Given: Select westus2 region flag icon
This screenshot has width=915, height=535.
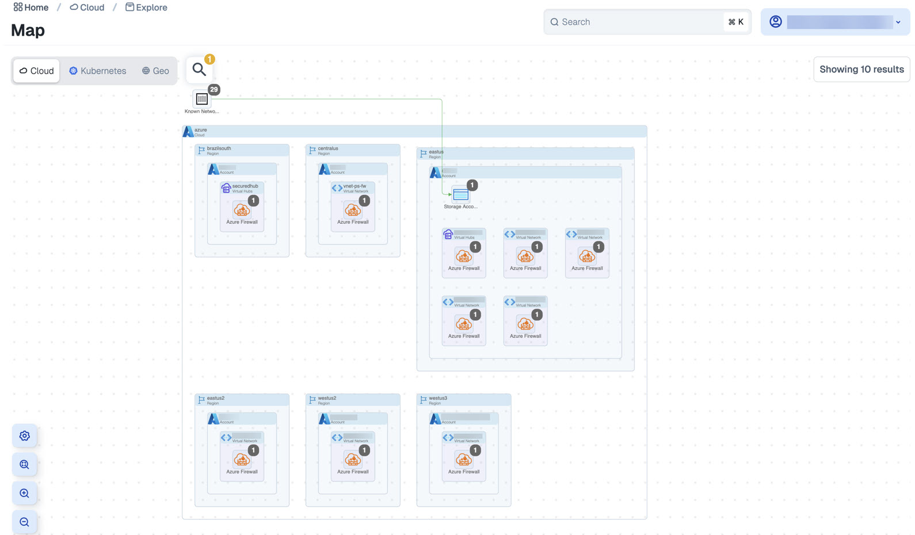Looking at the screenshot, I should pyautogui.click(x=312, y=400).
